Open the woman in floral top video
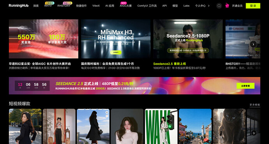This screenshot has height=144, width=269. [59, 126]
